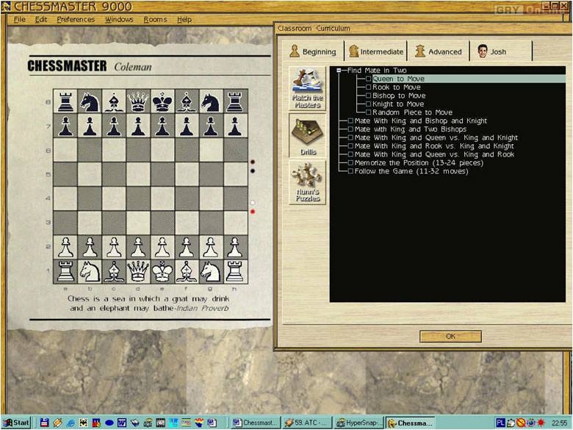Select the white bishop on c1
The image size is (573, 430).
pos(114,272)
